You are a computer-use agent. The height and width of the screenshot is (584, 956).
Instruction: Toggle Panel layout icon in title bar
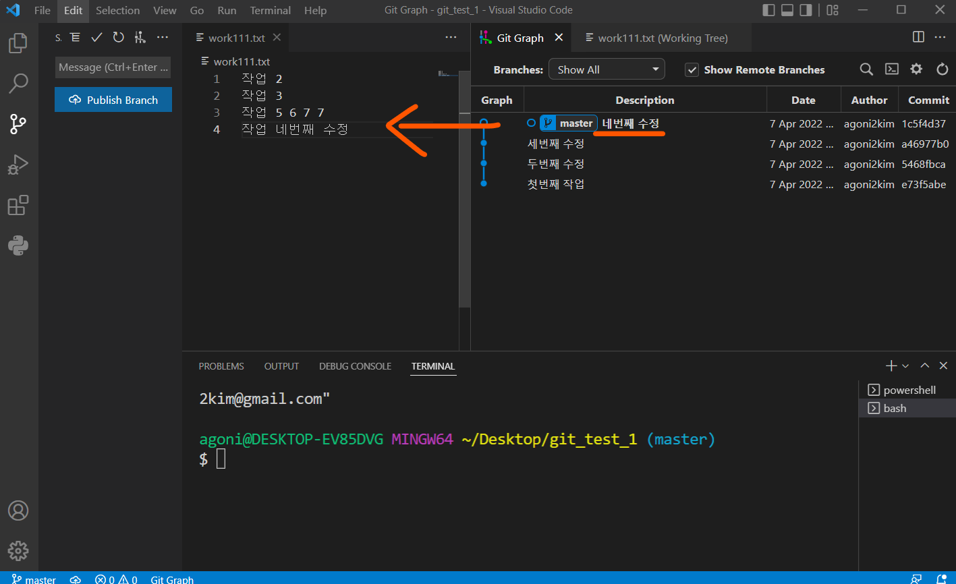pyautogui.click(x=787, y=10)
